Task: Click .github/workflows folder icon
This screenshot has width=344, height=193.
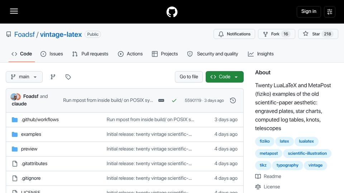Action: point(15,120)
